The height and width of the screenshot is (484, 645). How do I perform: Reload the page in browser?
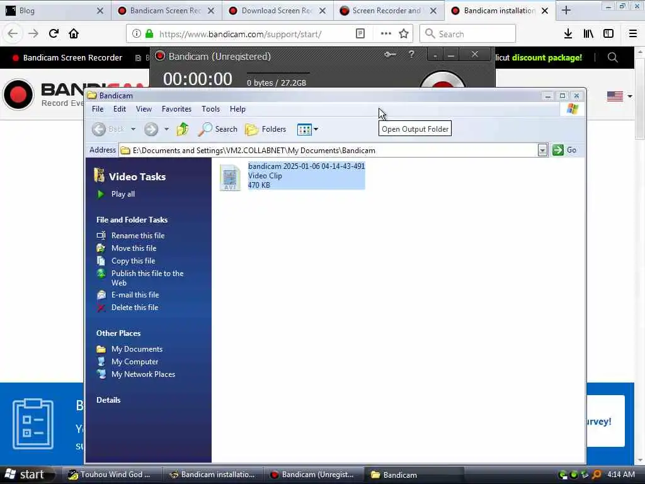(54, 34)
